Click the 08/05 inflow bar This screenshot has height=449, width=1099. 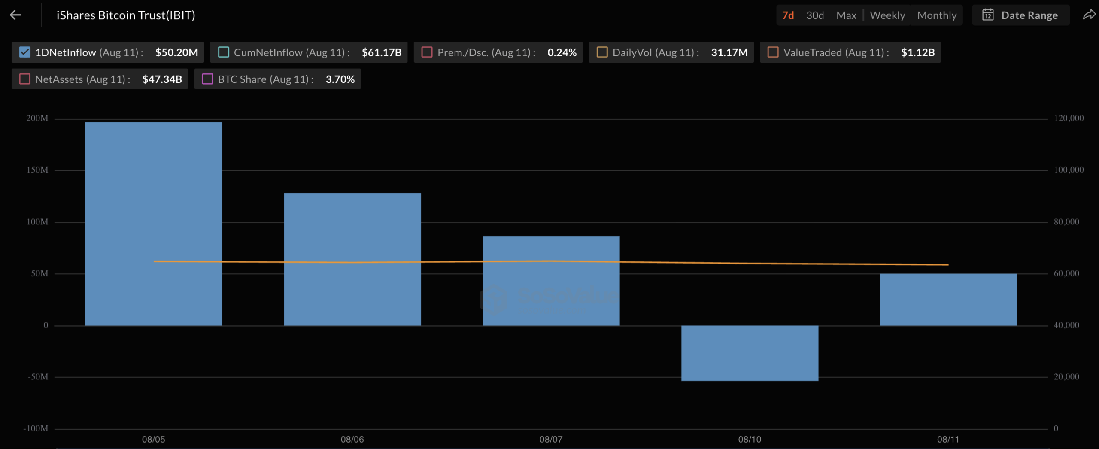[154, 224]
